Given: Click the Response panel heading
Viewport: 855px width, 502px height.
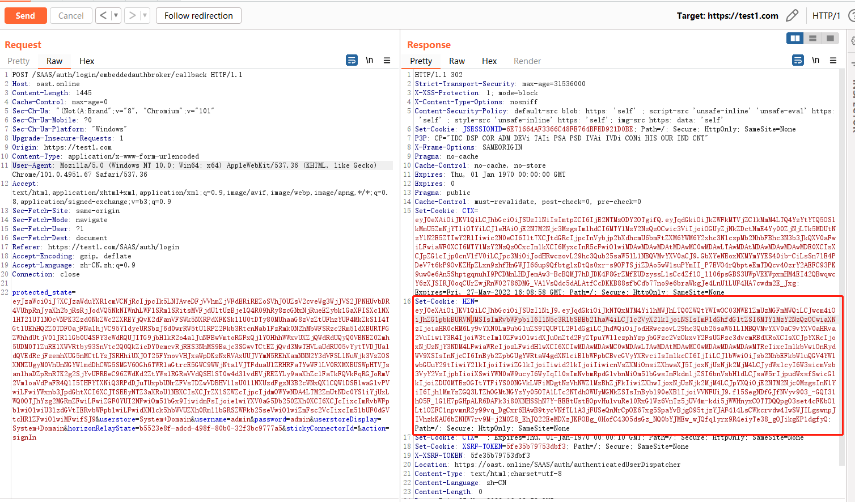Looking at the screenshot, I should click(429, 45).
